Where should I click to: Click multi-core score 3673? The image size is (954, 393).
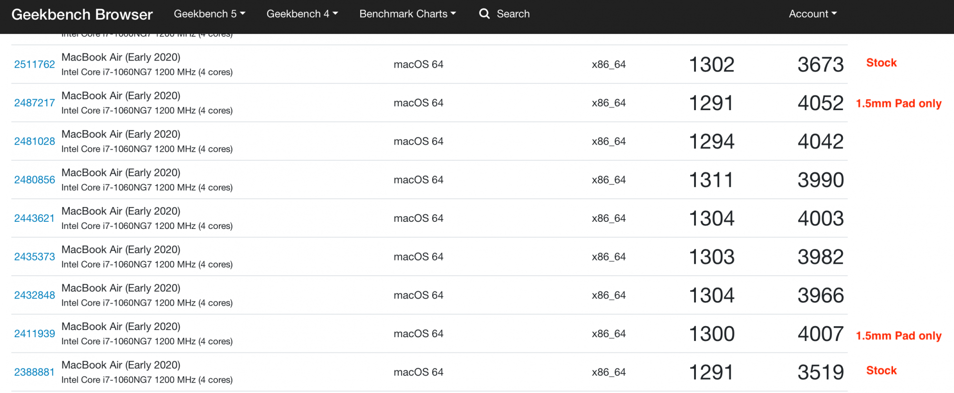820,64
